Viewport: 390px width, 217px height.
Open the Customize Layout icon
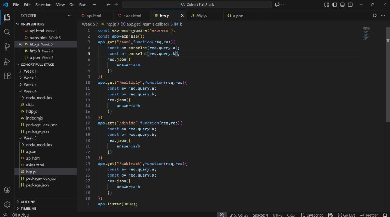coord(326,4)
